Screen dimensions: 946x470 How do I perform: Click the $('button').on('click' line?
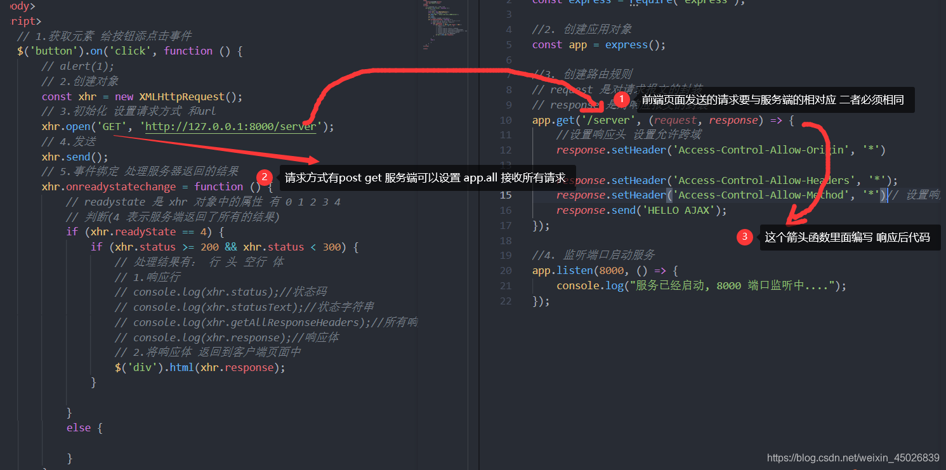click(x=129, y=51)
